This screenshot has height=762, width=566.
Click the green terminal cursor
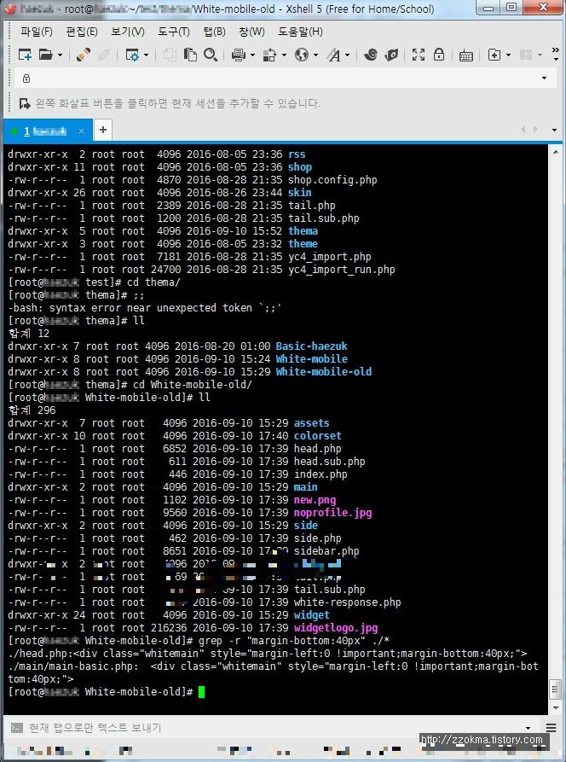coord(201,692)
